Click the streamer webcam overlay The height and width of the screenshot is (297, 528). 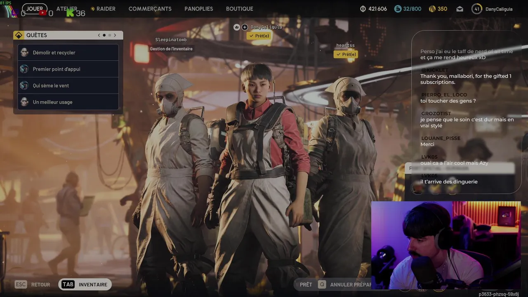tap(445, 245)
